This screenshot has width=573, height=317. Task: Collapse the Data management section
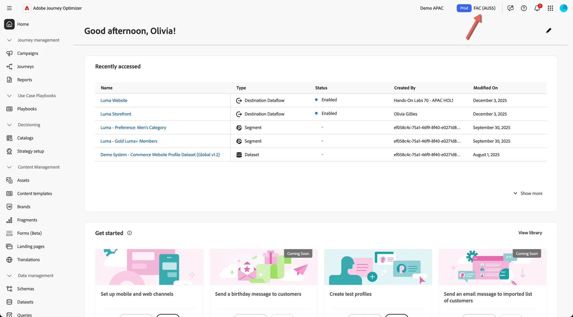(9, 276)
